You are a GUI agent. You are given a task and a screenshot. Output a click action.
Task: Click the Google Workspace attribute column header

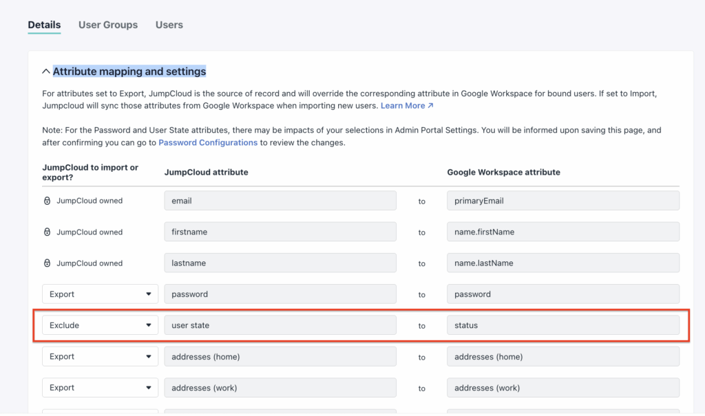click(x=503, y=172)
